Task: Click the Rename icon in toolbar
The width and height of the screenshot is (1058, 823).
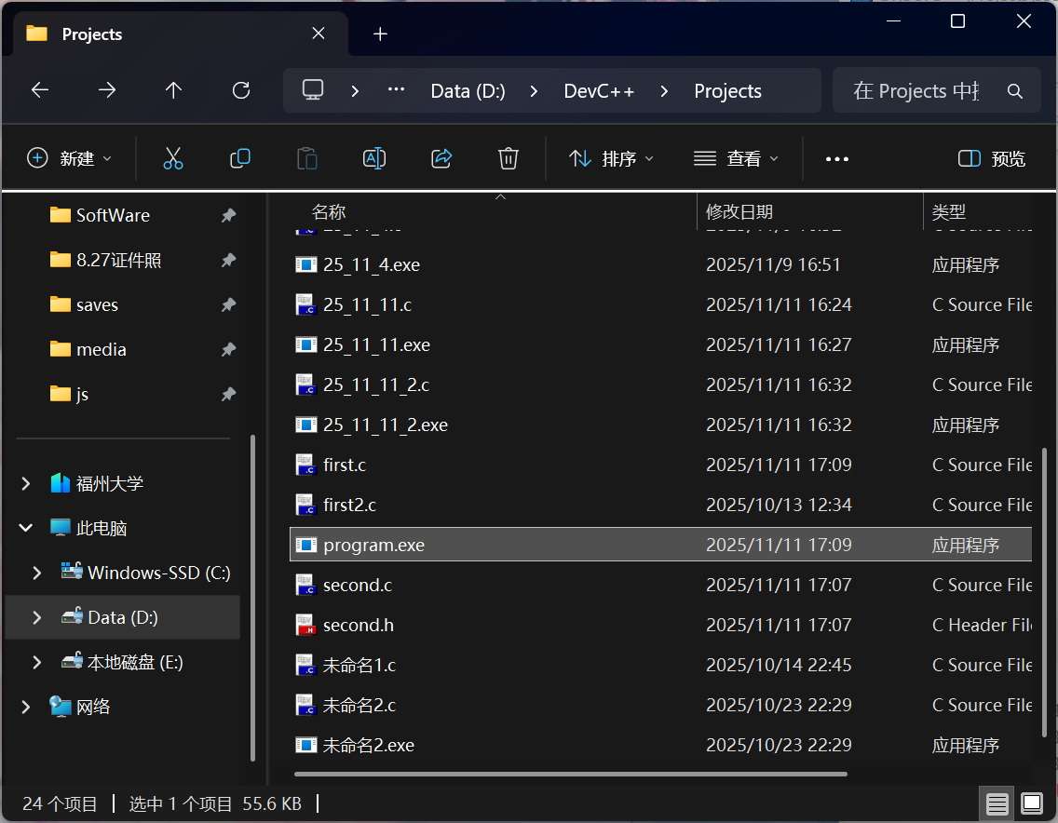Action: [374, 158]
